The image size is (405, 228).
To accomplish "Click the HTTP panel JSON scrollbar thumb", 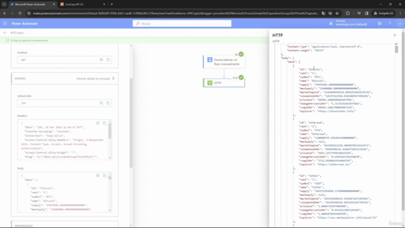I will [397, 49].
